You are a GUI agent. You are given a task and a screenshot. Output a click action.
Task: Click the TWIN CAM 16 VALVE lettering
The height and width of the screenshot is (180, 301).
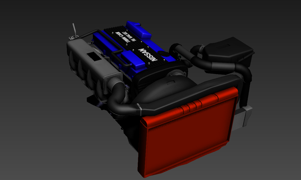[x=126, y=37]
